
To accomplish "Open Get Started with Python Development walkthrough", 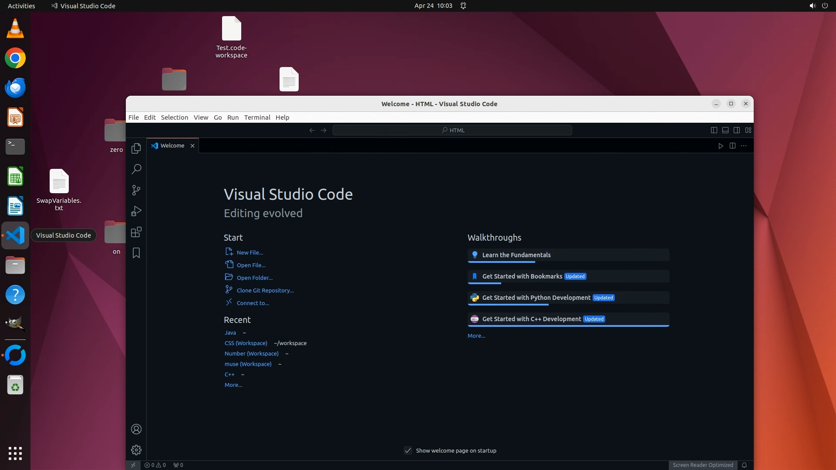I will click(x=536, y=298).
